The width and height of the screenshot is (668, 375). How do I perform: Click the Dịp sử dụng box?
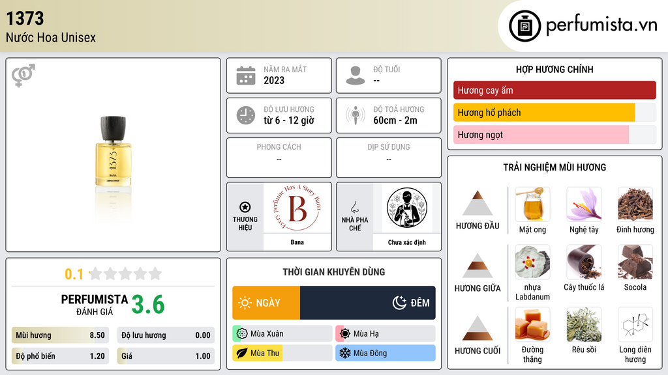[x=389, y=158]
